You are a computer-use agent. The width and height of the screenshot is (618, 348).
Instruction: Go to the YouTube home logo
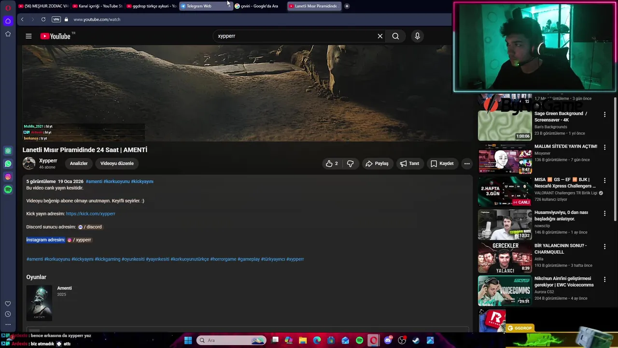(56, 36)
